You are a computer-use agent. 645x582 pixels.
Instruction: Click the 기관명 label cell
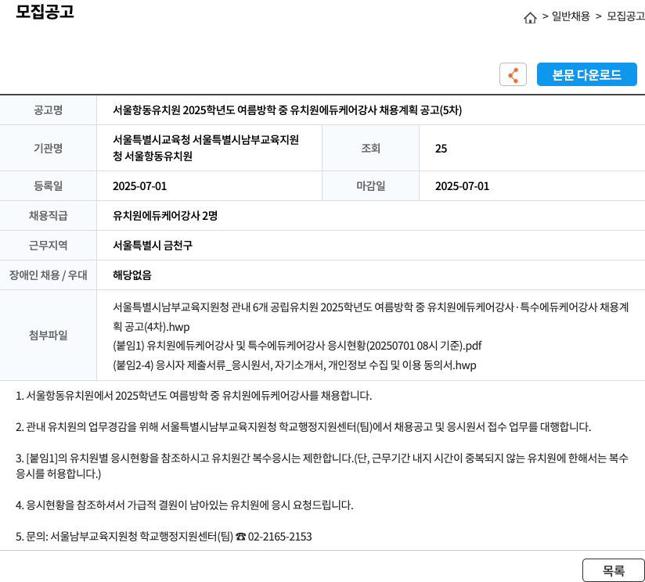tap(48, 148)
